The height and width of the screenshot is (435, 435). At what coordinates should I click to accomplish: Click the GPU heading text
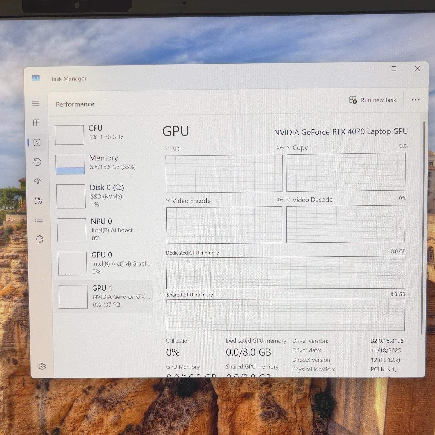click(x=176, y=131)
